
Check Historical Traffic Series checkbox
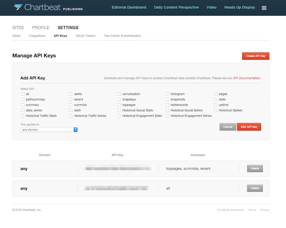click(x=71, y=116)
